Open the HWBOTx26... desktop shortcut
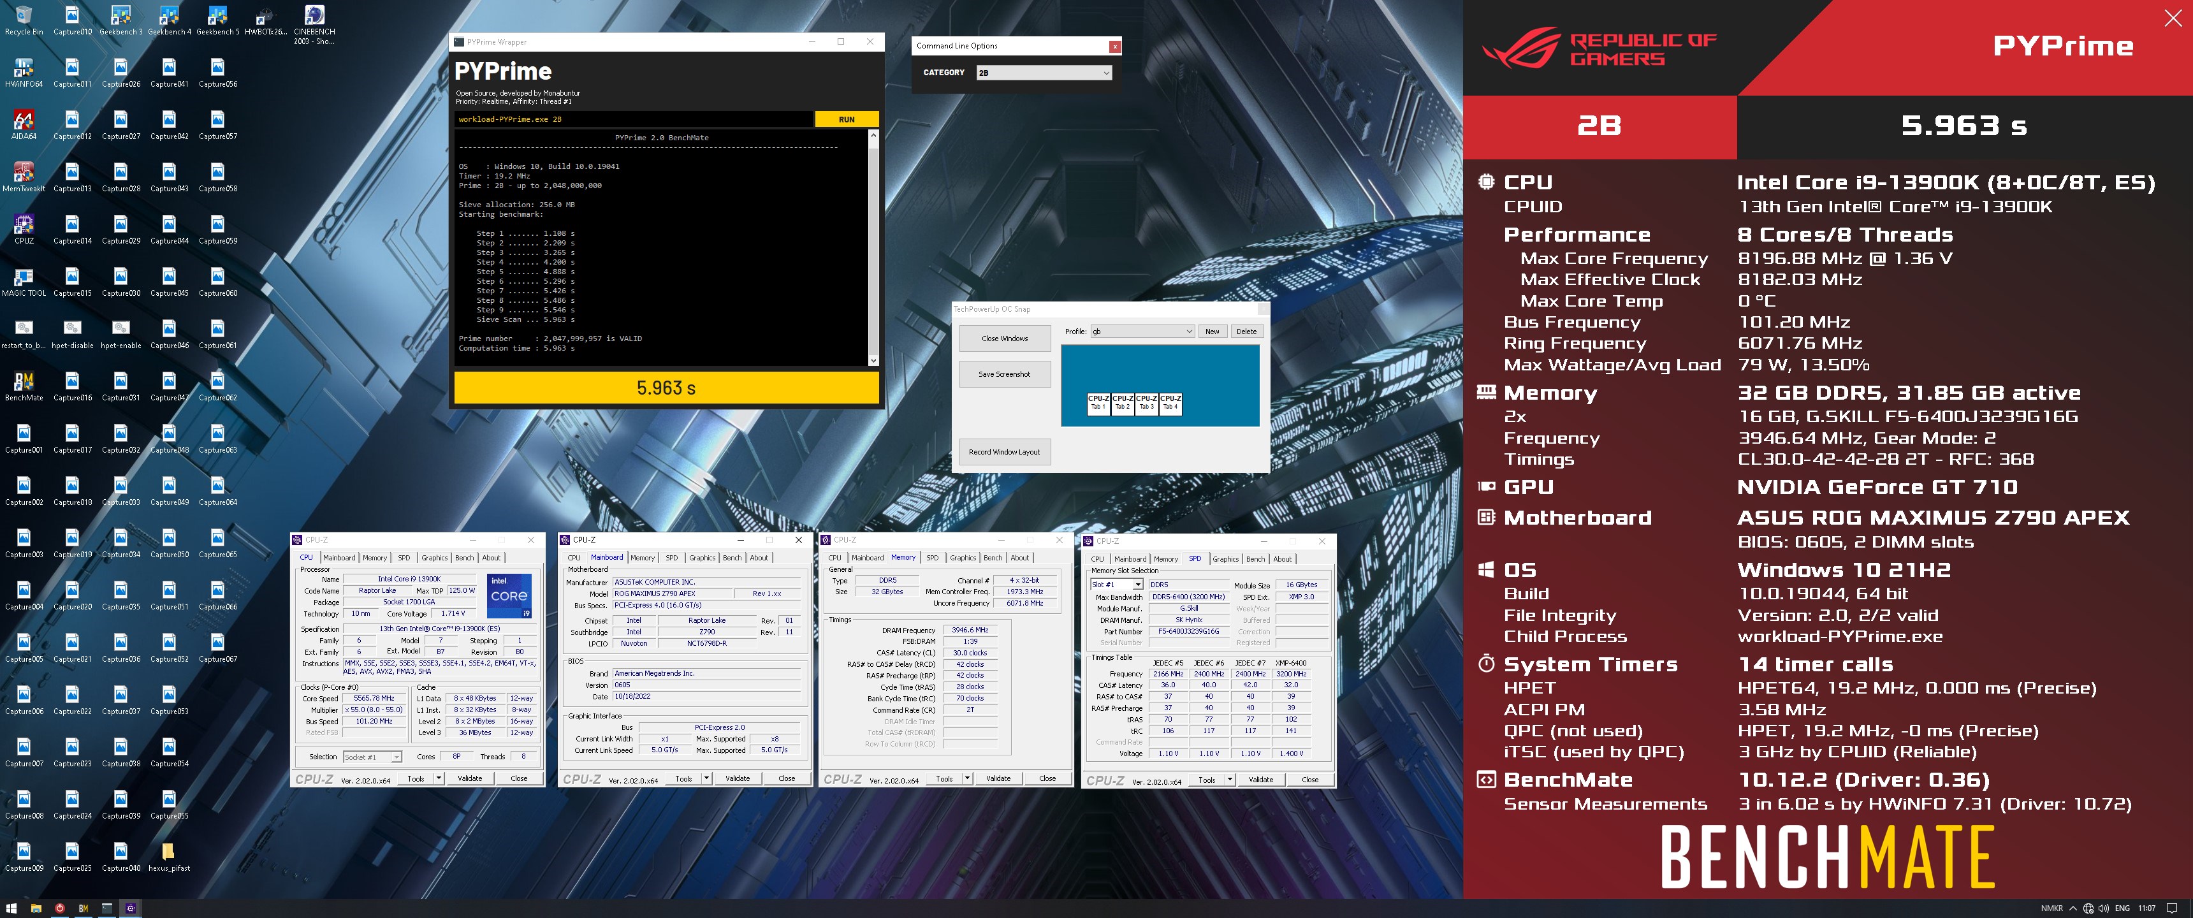This screenshot has width=2193, height=918. [266, 20]
